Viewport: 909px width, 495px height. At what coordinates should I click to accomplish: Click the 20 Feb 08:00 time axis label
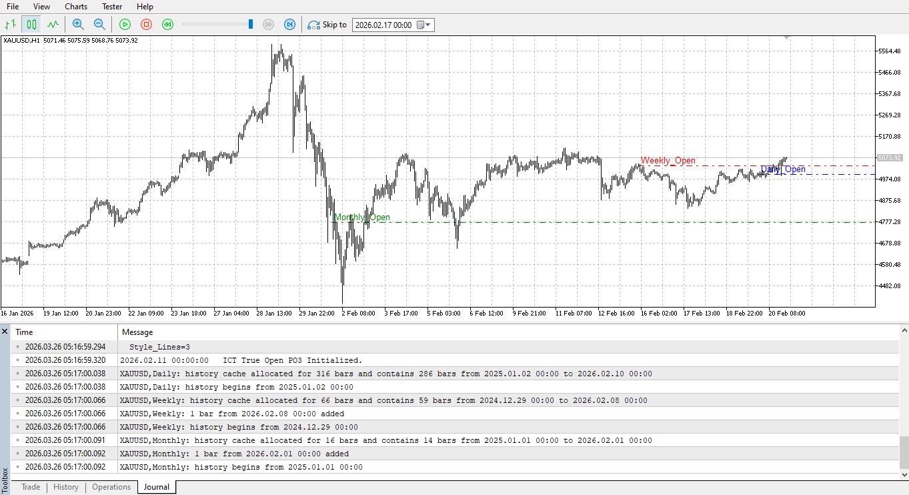pyautogui.click(x=787, y=313)
